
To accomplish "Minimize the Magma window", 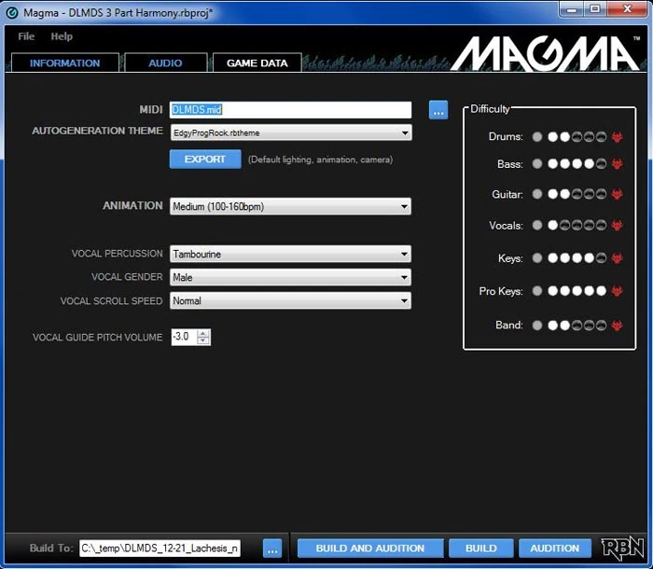I will click(x=572, y=9).
